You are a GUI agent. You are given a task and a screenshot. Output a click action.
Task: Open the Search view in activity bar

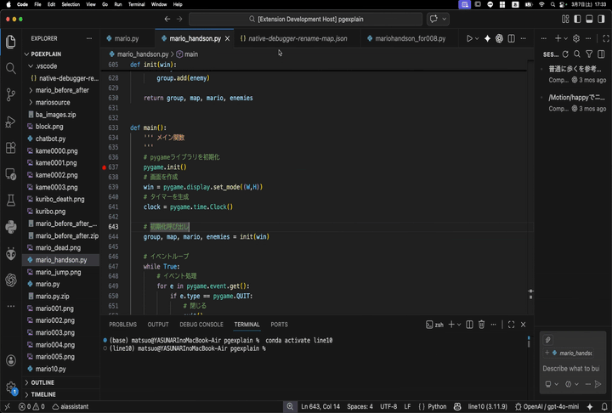point(11,68)
